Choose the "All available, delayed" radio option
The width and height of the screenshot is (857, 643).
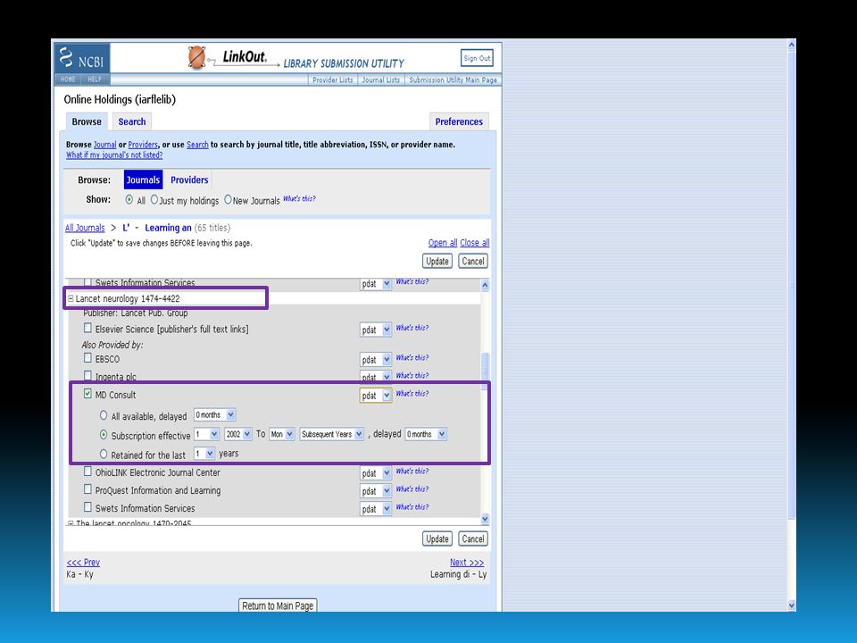pyautogui.click(x=104, y=415)
